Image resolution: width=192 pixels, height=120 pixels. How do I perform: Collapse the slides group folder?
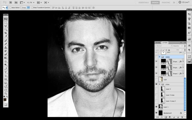pos(159,84)
